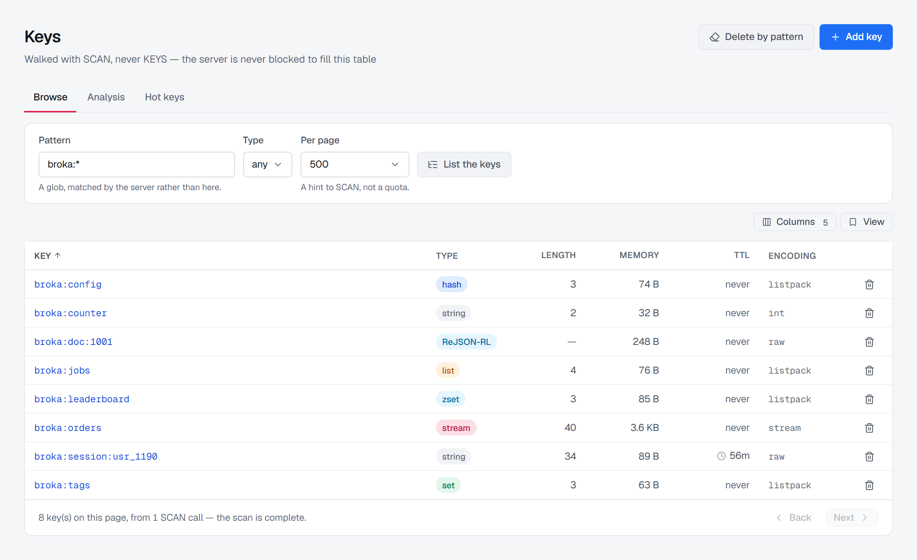Image resolution: width=917 pixels, height=560 pixels.
Task: Click the ReJSON-RL type badge
Action: click(466, 342)
